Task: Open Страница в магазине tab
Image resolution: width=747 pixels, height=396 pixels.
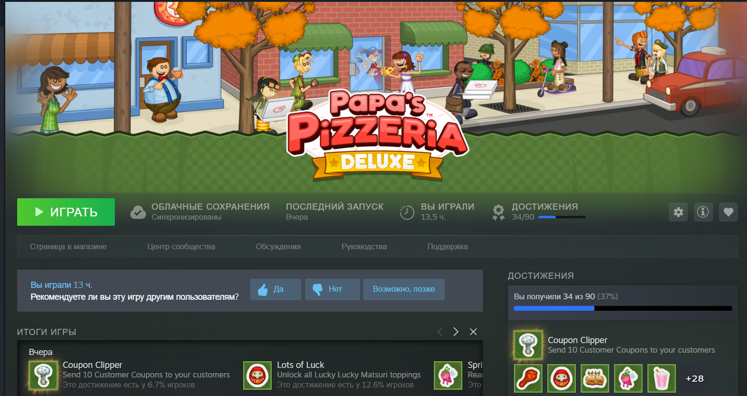Action: coord(68,246)
